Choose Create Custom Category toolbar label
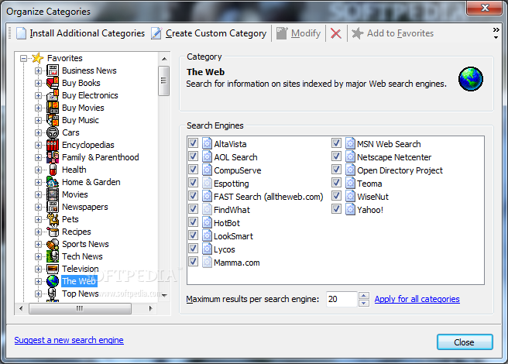The image size is (508, 364). click(x=216, y=33)
